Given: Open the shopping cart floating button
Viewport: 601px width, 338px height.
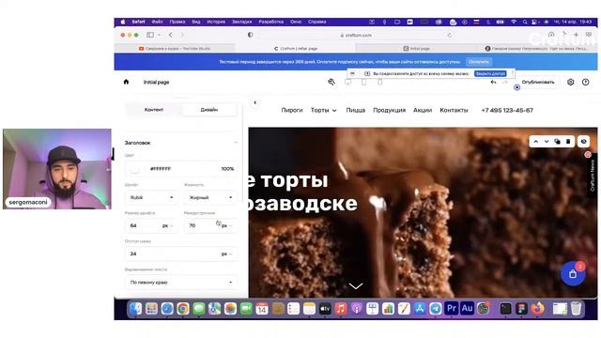Looking at the screenshot, I should pyautogui.click(x=573, y=273).
